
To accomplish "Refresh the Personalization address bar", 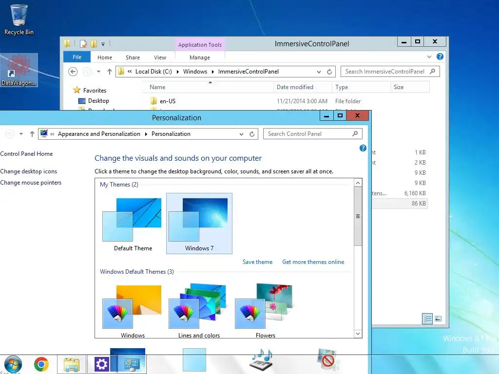I will pos(252,134).
